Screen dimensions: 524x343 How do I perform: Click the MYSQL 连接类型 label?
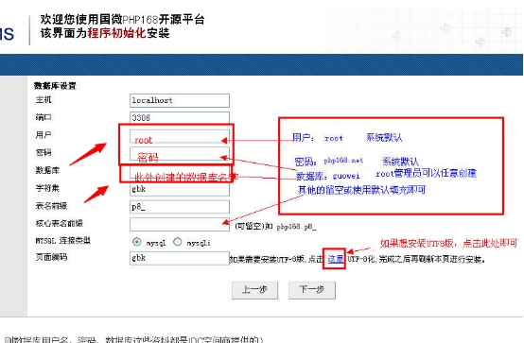click(x=62, y=240)
